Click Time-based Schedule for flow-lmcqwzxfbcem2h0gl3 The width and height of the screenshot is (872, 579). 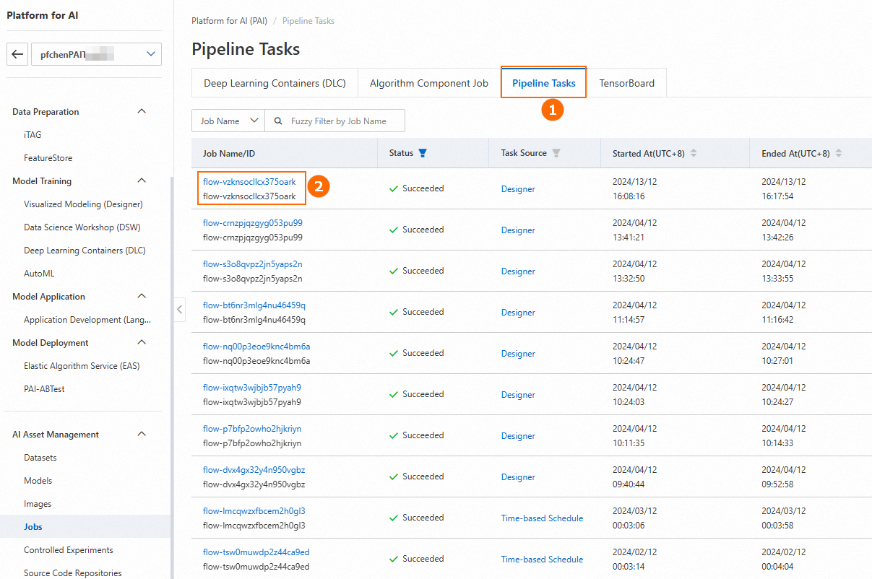542,518
